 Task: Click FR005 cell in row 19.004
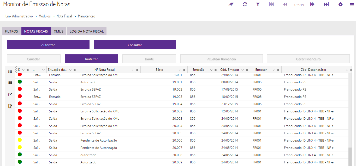tap(266, 104)
